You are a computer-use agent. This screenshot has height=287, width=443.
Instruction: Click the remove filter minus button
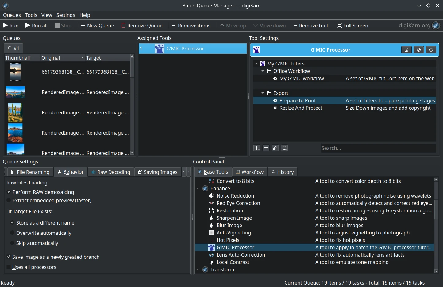(x=266, y=148)
